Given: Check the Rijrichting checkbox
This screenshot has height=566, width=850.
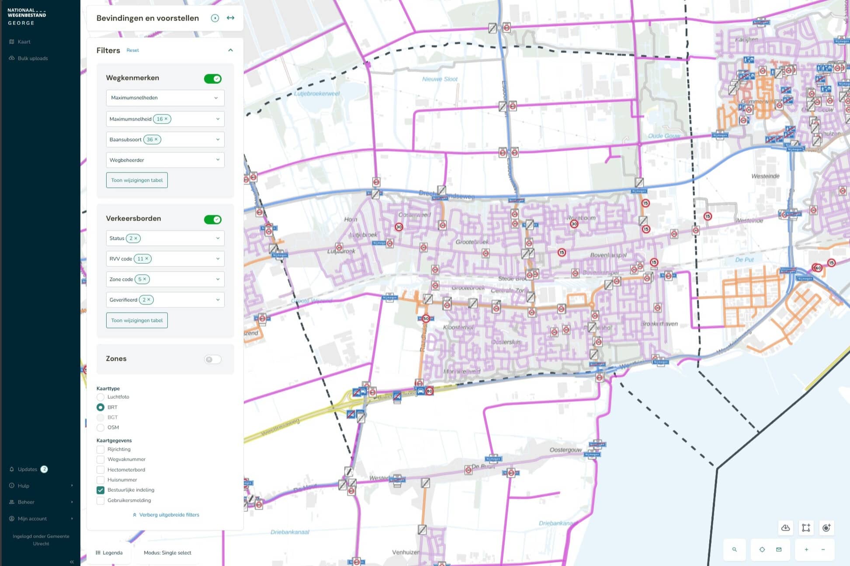Looking at the screenshot, I should [x=101, y=449].
